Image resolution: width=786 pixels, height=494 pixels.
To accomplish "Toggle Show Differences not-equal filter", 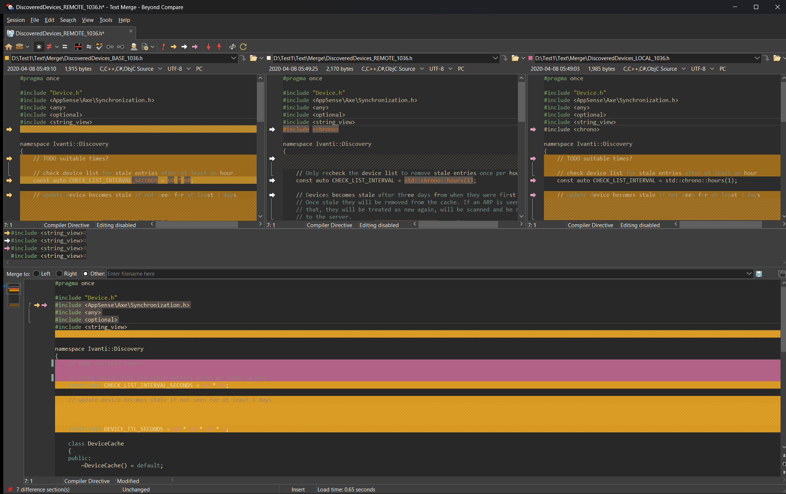I will (x=49, y=47).
